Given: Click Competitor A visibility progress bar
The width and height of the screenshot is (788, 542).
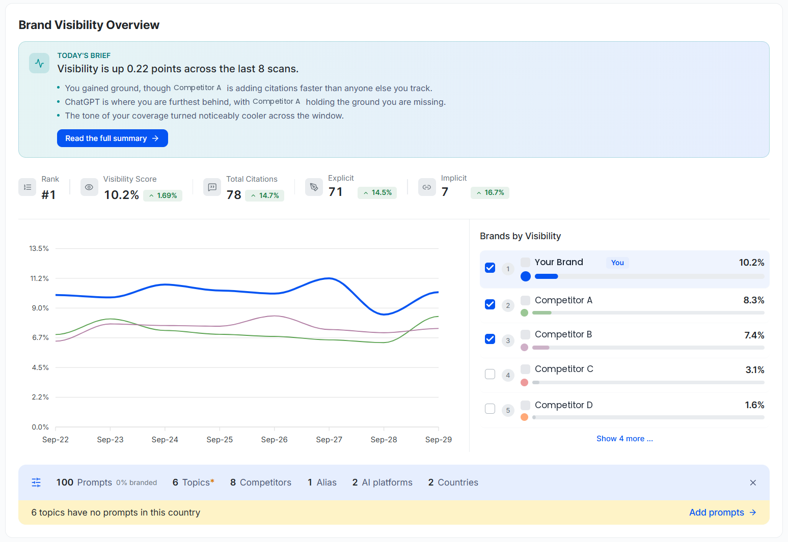Looking at the screenshot, I should [x=648, y=312].
